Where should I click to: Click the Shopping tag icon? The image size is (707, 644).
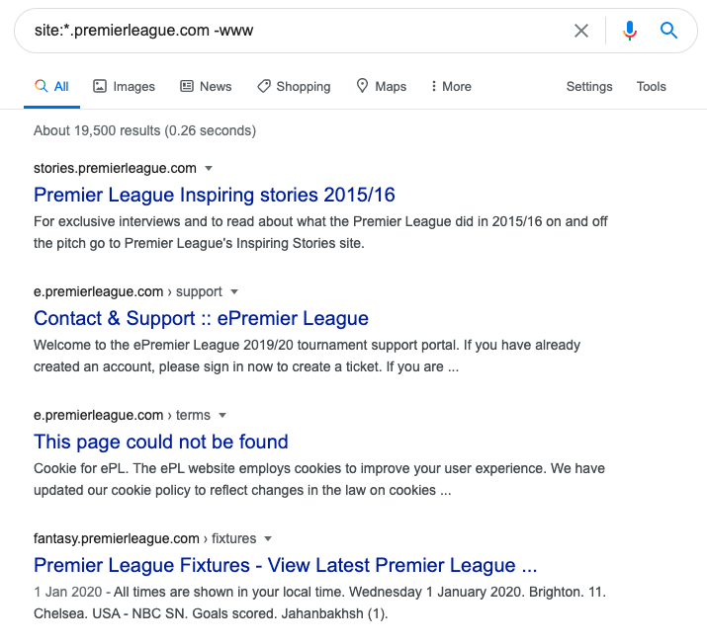[x=264, y=86]
